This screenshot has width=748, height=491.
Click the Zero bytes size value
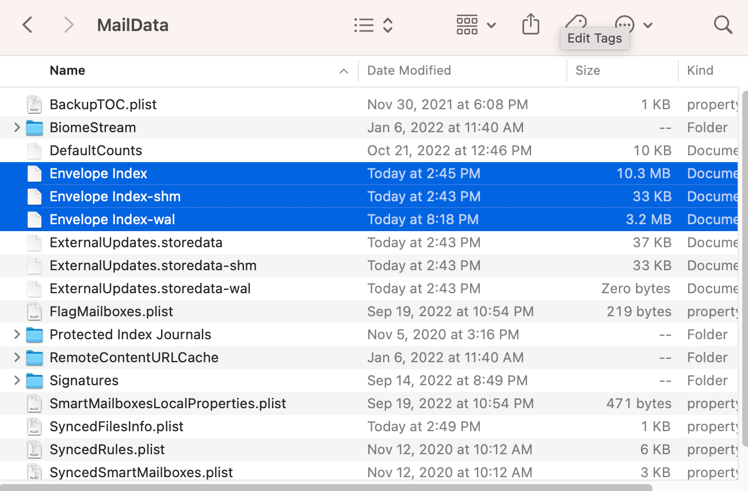pos(636,289)
